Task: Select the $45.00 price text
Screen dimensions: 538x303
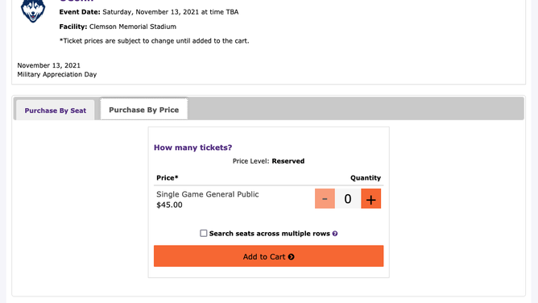Action: tap(169, 205)
